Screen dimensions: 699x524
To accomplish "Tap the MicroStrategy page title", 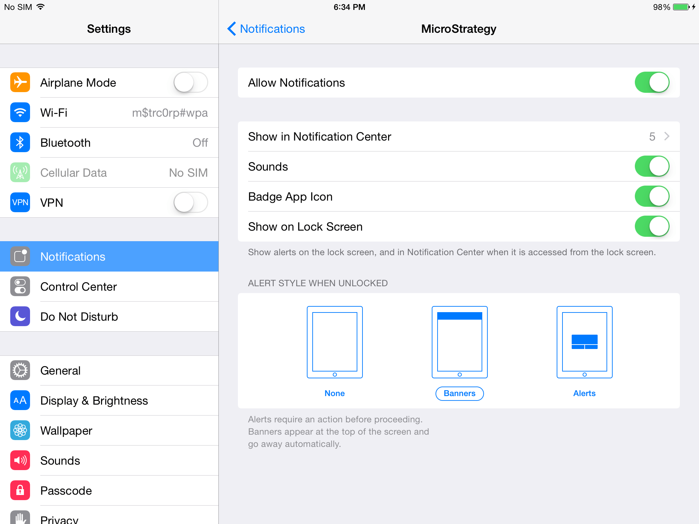I will (x=459, y=29).
